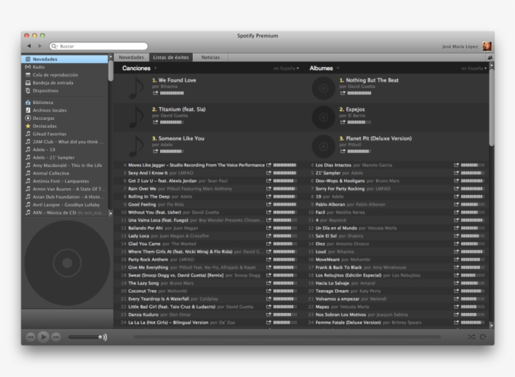Go back with the left arrow
This screenshot has height=377, width=515.
tap(29, 46)
